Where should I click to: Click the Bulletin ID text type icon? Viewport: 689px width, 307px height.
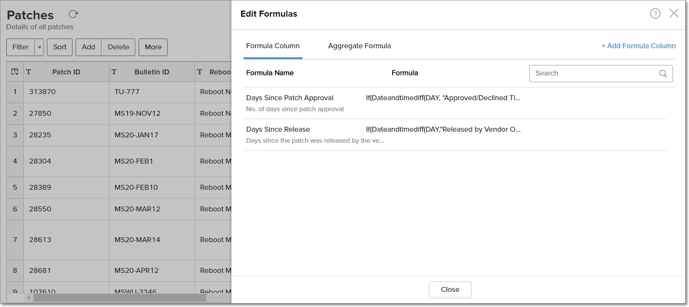[114, 72]
